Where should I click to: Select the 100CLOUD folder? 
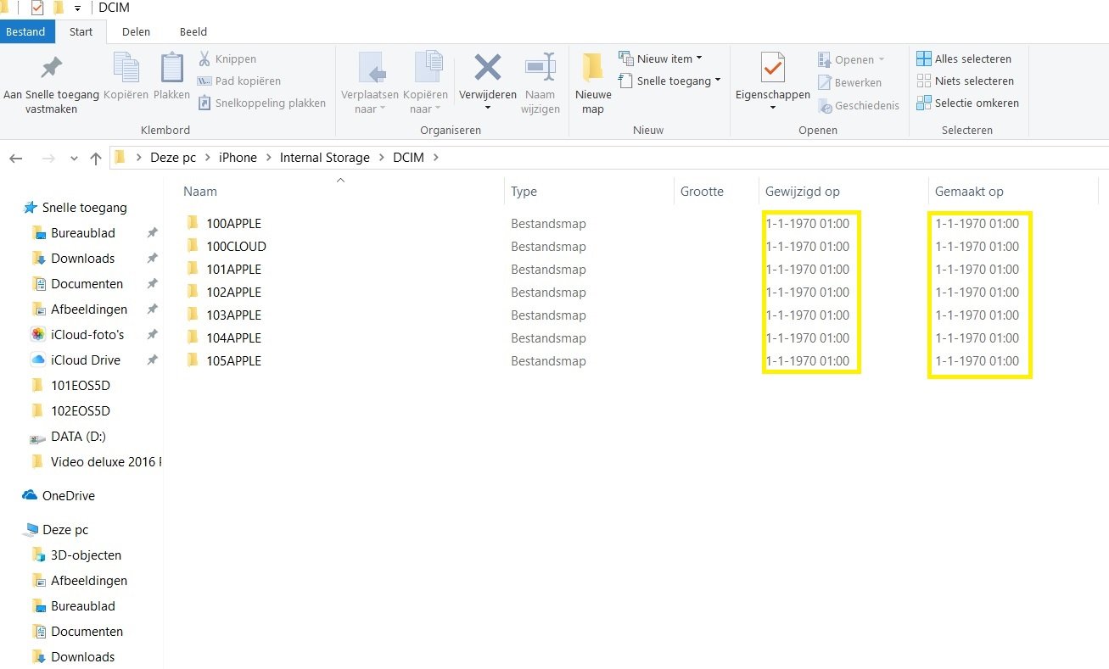coord(236,247)
